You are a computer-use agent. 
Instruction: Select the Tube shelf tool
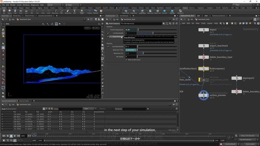pos(15,11)
